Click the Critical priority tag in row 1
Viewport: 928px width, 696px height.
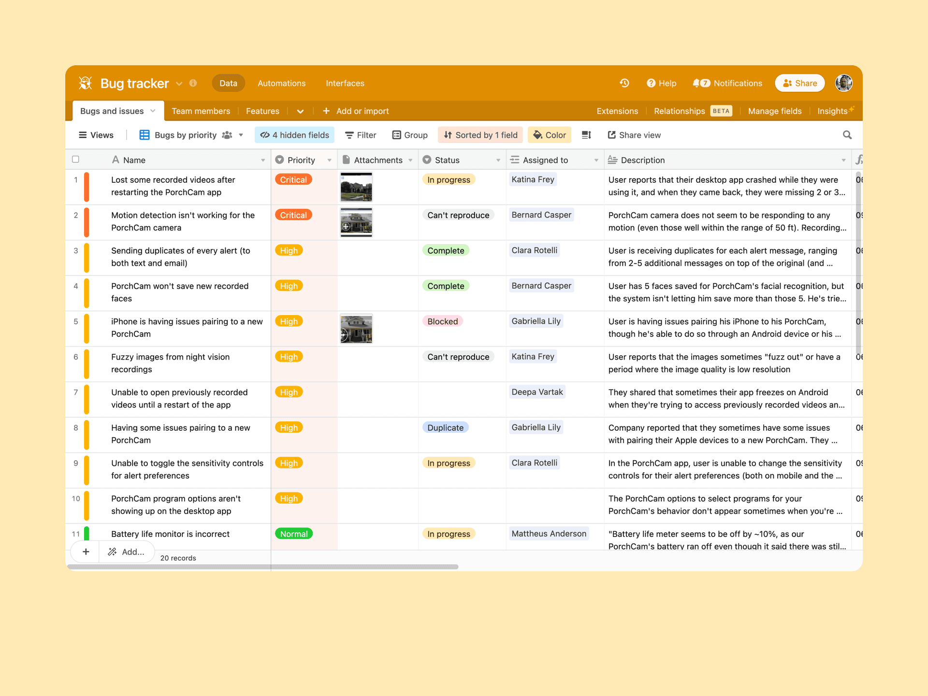pyautogui.click(x=293, y=179)
